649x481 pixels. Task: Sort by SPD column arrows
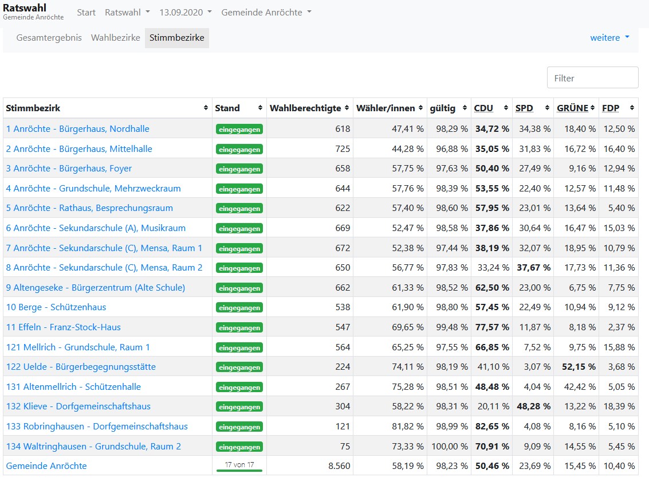pyautogui.click(x=548, y=108)
